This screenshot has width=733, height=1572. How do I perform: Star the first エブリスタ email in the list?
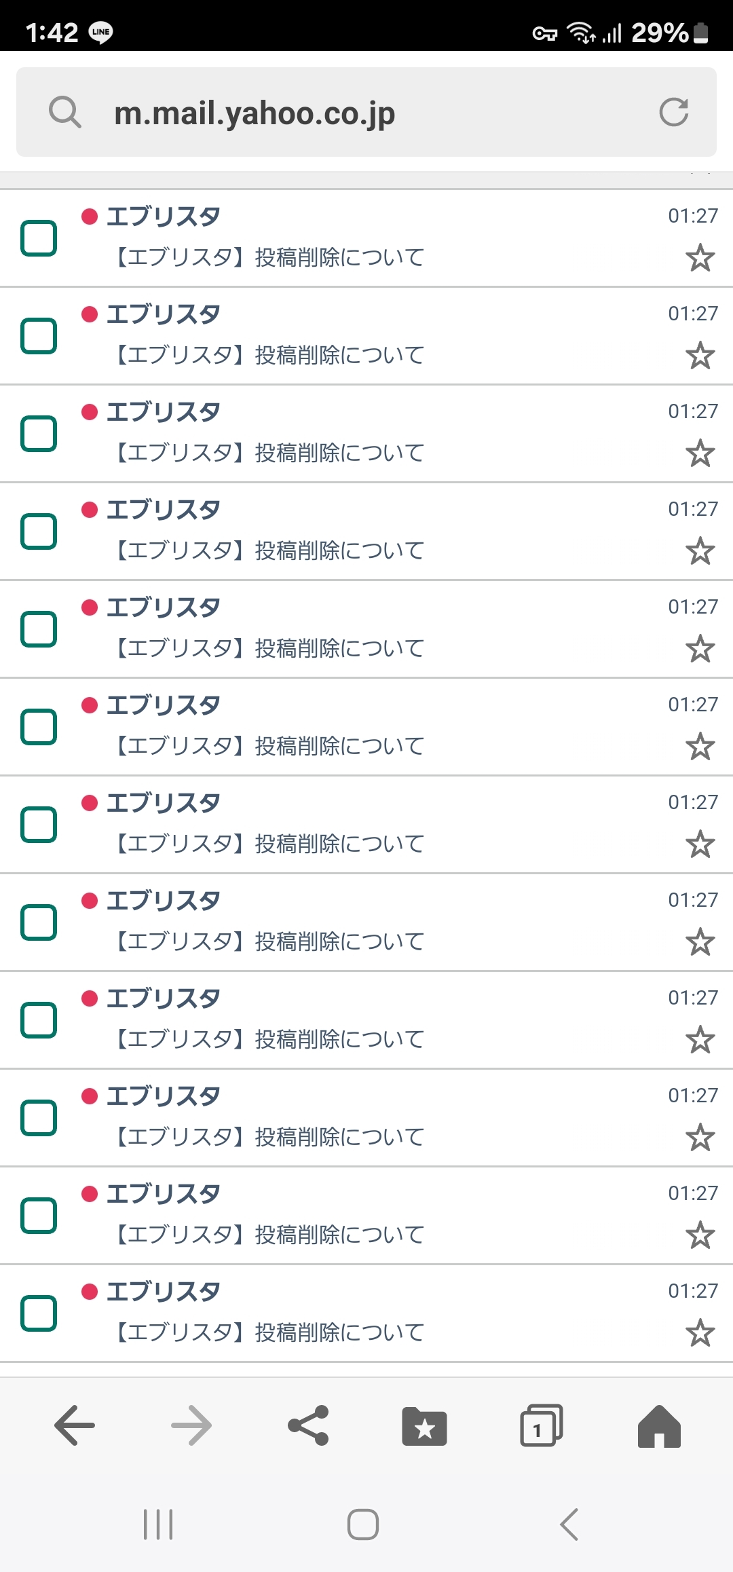point(700,258)
